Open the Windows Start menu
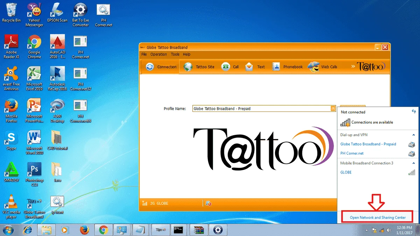This screenshot has height=236, width=420. pyautogui.click(x=8, y=230)
